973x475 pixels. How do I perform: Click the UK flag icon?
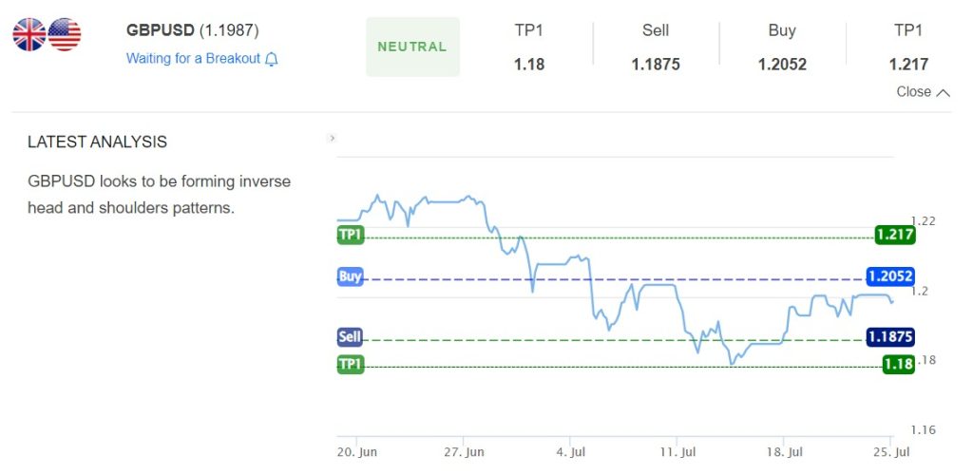coord(29,34)
